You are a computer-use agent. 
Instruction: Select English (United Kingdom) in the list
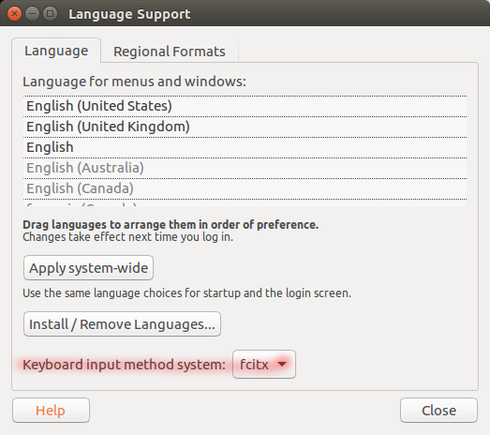pyautogui.click(x=245, y=127)
